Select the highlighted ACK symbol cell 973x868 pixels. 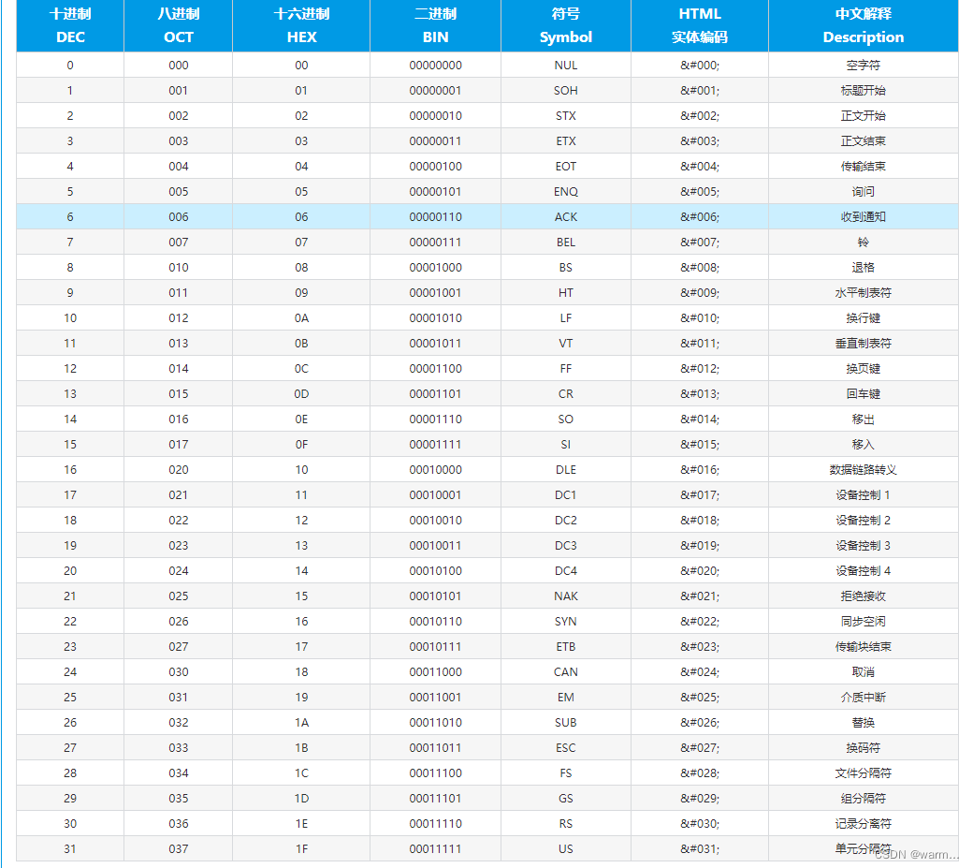pos(566,217)
